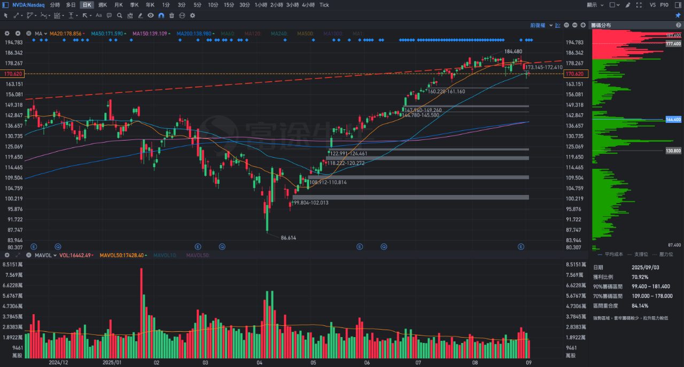
Task: Select the Tick interval
Action: (324, 5)
